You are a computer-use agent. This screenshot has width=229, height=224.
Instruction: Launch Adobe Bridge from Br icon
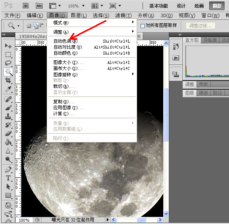pos(26,6)
